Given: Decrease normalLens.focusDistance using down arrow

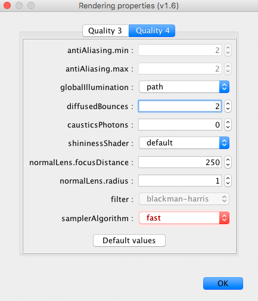Looking at the screenshot, I should [x=228, y=165].
